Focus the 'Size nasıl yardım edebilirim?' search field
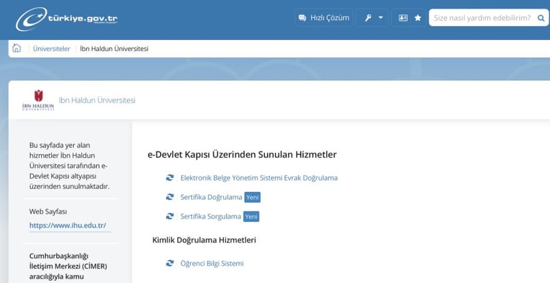 483,17
